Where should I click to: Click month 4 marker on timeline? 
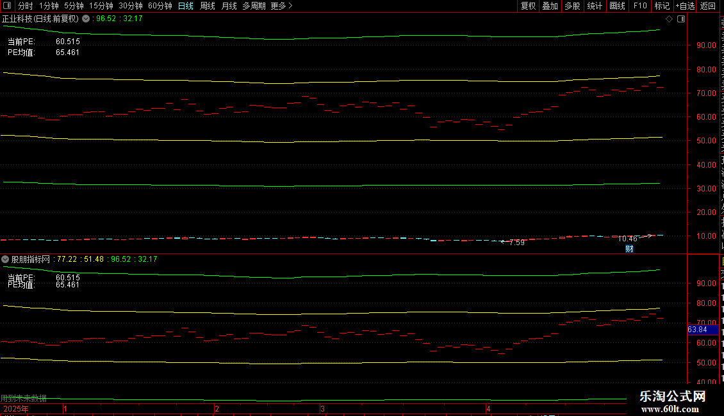tap(488, 409)
